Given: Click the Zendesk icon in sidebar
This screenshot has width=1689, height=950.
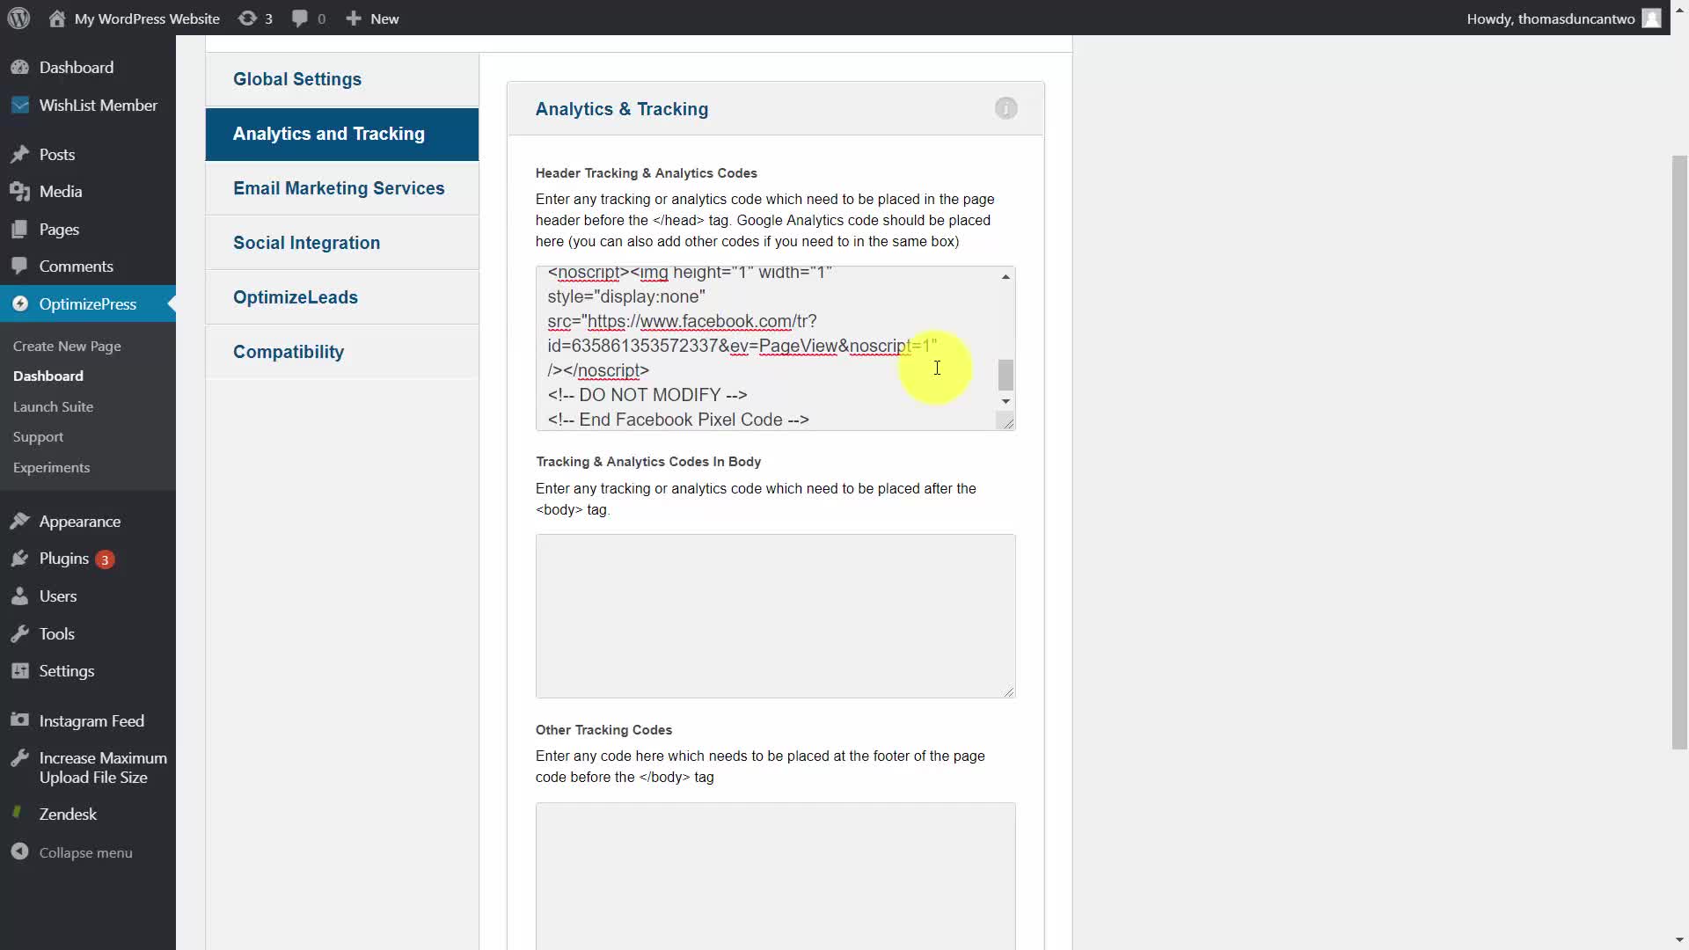Looking at the screenshot, I should pos(17,813).
